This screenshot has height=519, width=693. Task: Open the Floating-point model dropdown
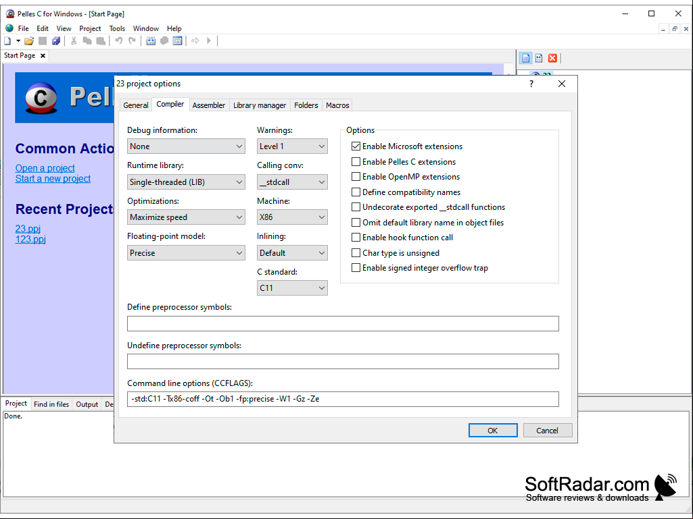186,253
